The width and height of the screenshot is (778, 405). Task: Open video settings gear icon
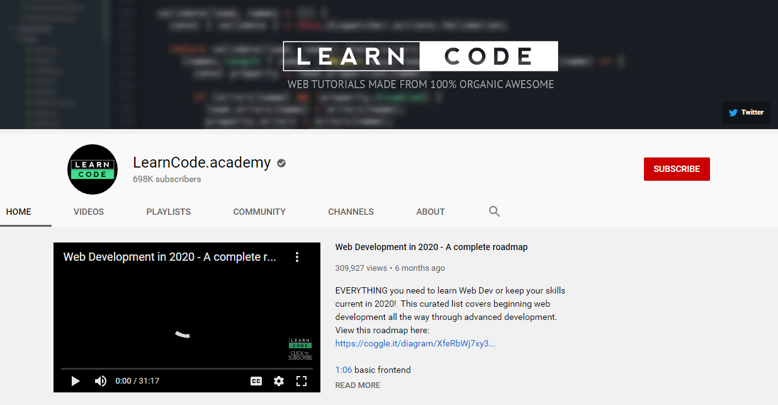point(279,381)
